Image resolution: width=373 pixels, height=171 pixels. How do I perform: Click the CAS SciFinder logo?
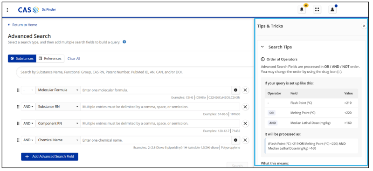37,10
